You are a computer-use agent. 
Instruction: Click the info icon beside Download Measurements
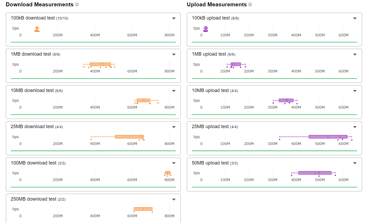(77, 4)
